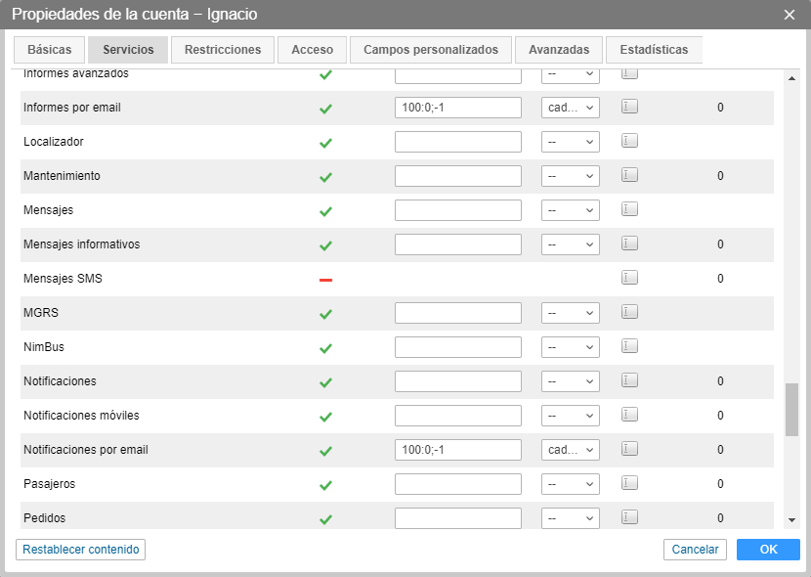Expand the dropdown in the Mensajes row
Viewport: 811px width, 577px height.
571,210
